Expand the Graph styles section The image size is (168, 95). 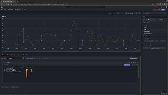coord(146,32)
